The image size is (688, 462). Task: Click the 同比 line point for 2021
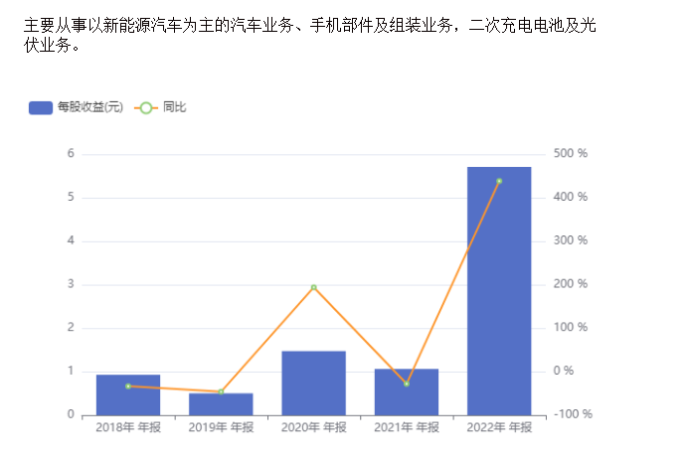(407, 384)
